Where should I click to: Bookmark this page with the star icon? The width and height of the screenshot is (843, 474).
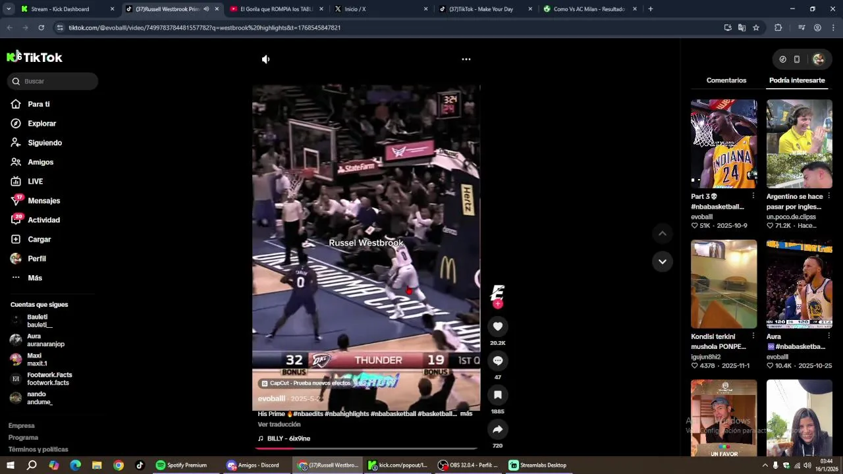point(756,28)
